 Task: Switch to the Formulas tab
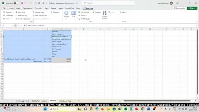click(39, 8)
